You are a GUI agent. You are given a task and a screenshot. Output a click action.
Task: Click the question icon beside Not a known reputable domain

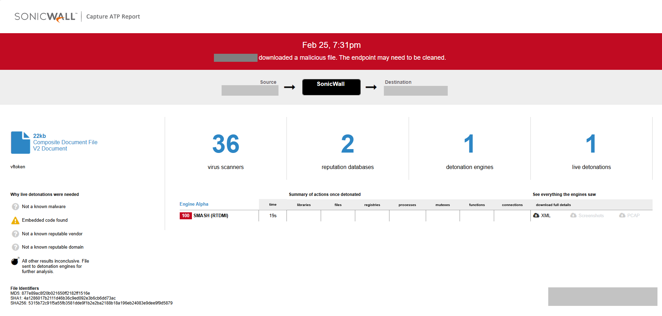15,247
